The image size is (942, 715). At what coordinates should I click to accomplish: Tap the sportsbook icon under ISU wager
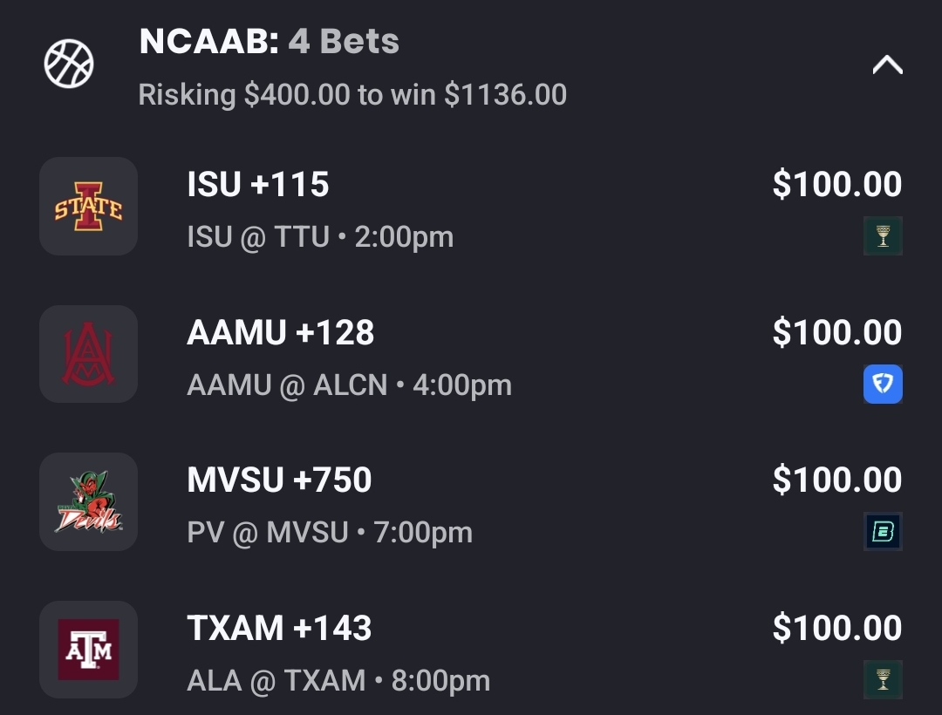click(883, 236)
